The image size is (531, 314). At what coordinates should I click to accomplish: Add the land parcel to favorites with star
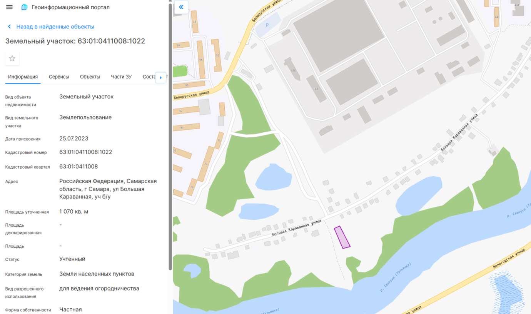coord(12,58)
